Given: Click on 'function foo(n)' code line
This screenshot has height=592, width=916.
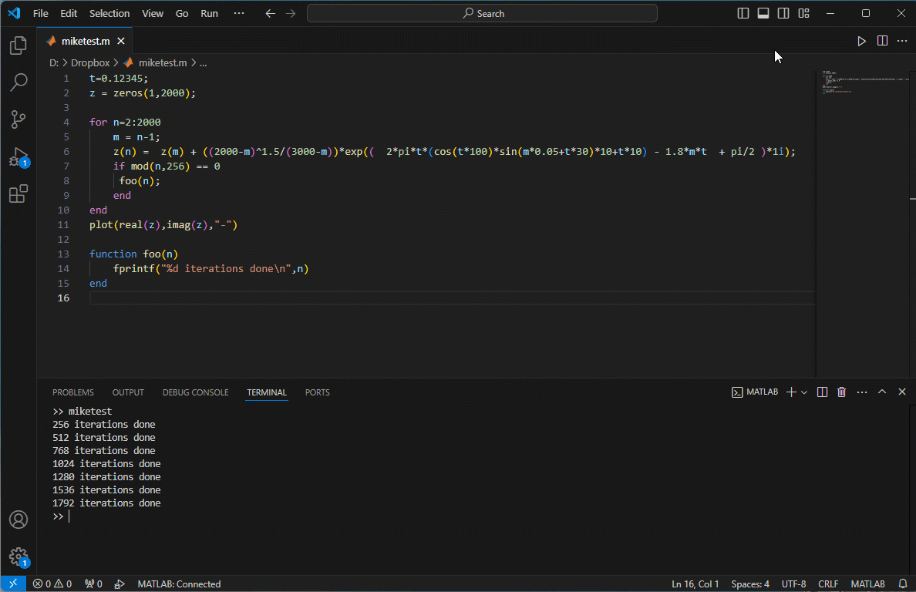Looking at the screenshot, I should (133, 254).
